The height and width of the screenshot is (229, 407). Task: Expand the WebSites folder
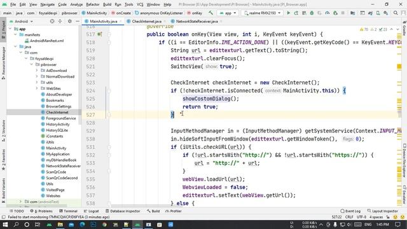click(x=37, y=88)
